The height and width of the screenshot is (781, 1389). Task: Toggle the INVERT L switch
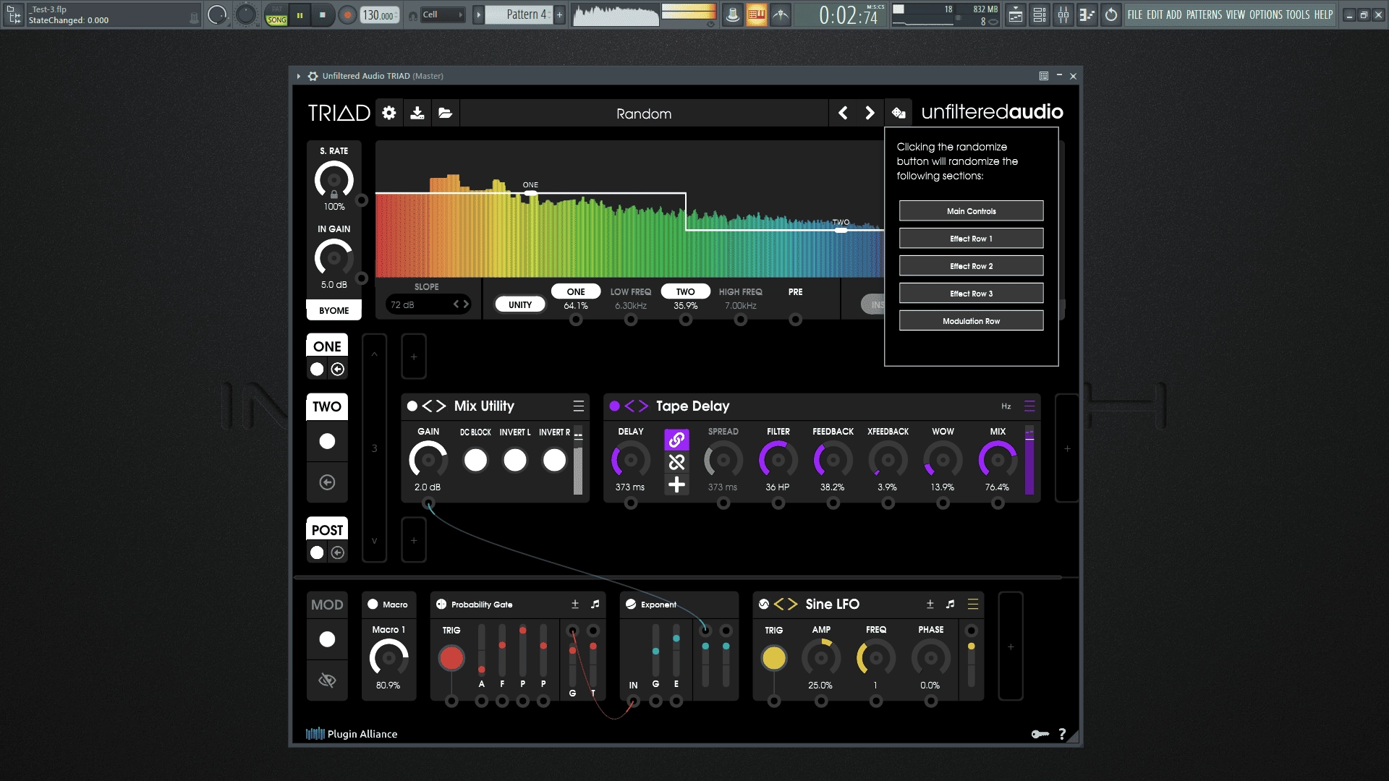(x=515, y=460)
